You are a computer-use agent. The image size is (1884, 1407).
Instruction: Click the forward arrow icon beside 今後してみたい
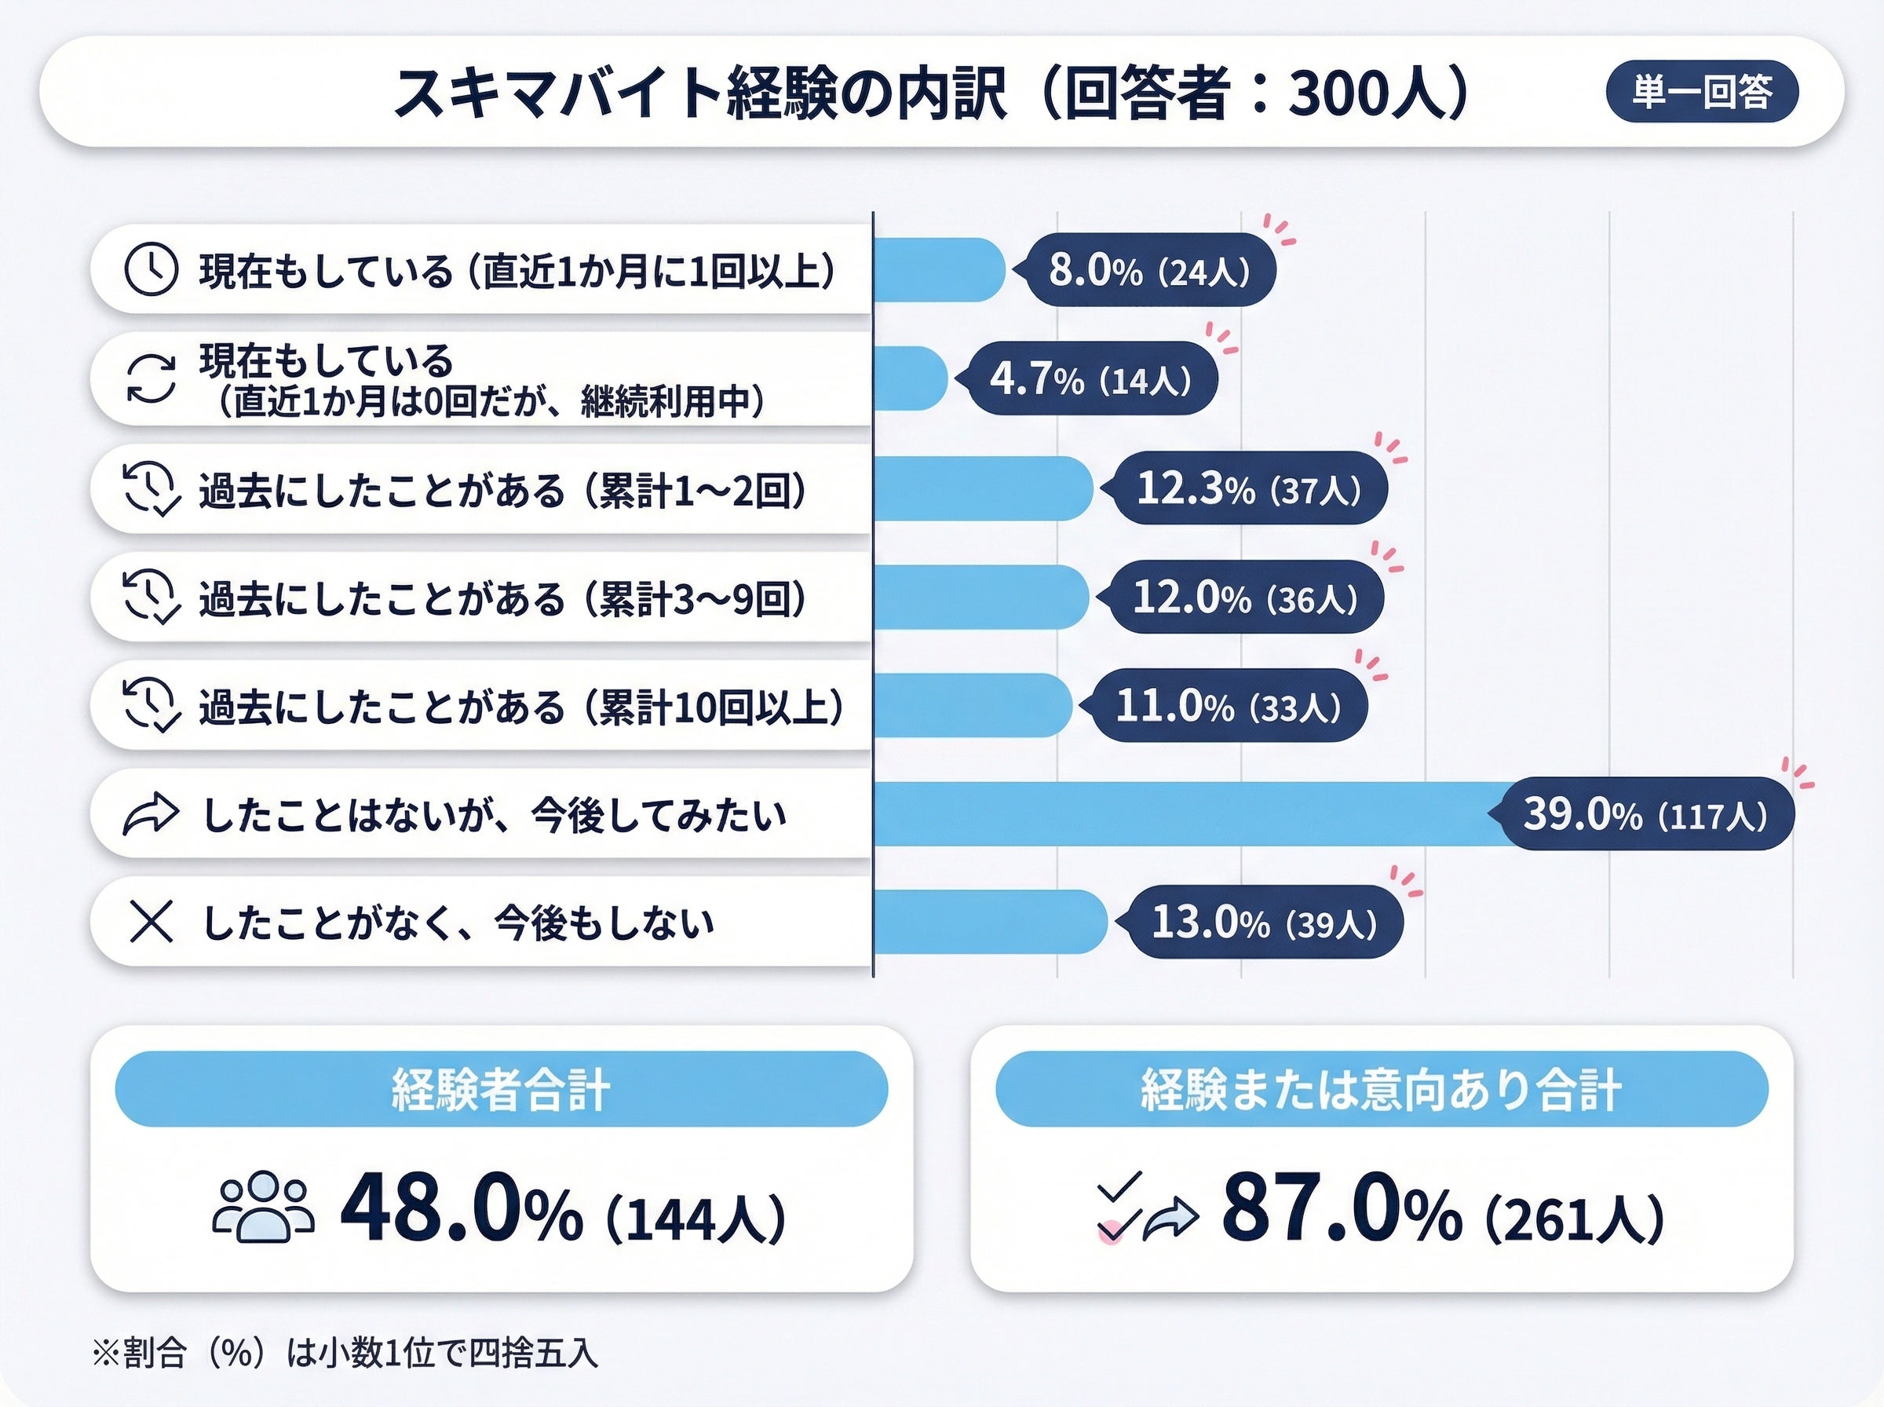tap(151, 815)
